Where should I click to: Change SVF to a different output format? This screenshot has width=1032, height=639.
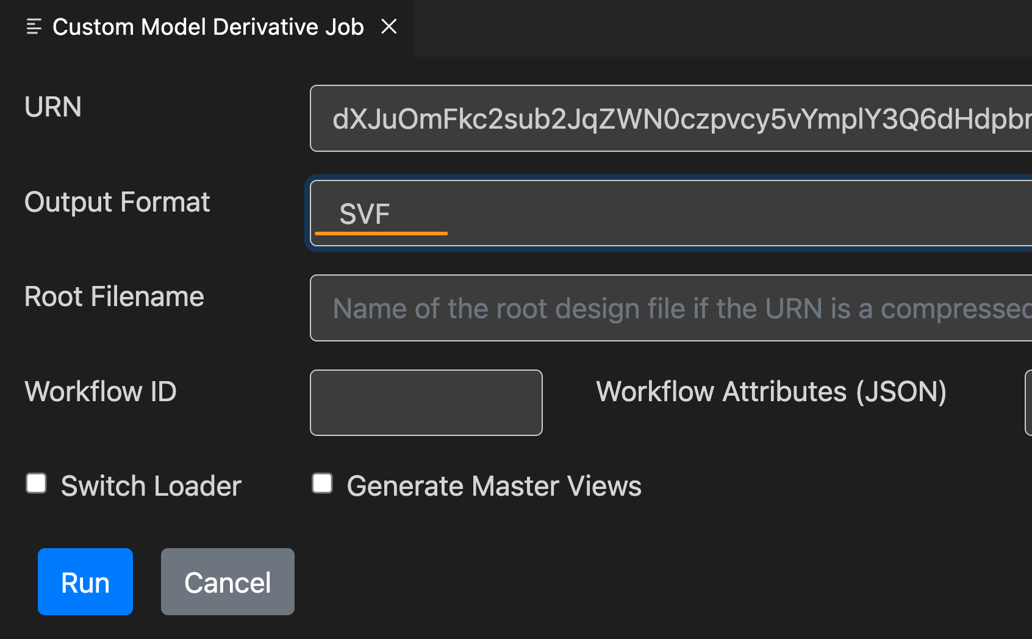(610, 213)
